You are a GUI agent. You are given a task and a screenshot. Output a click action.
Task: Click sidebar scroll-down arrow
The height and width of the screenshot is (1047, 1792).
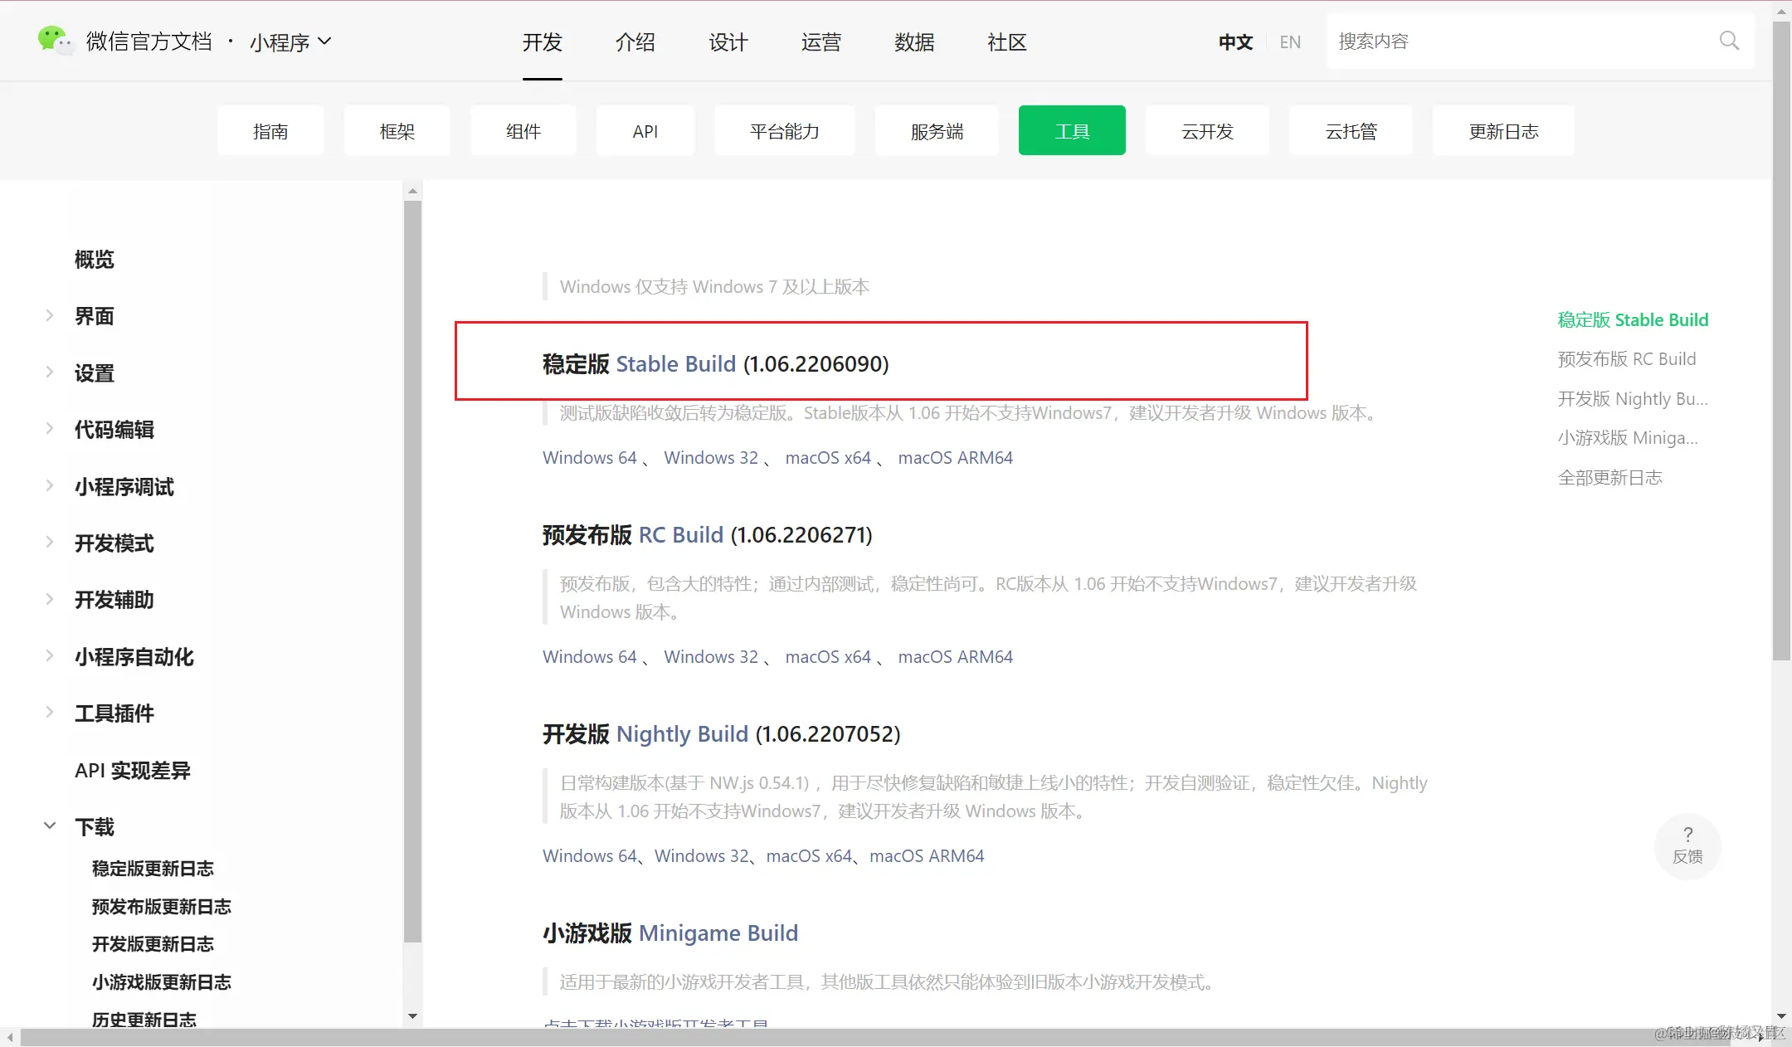coord(412,1015)
